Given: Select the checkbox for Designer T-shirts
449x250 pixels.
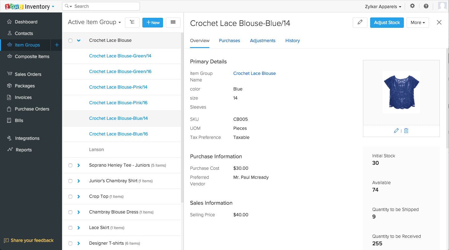Looking at the screenshot, I should coord(70,243).
